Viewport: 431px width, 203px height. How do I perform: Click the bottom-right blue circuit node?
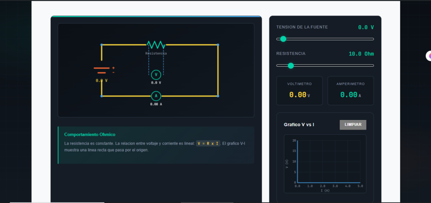coord(218,96)
